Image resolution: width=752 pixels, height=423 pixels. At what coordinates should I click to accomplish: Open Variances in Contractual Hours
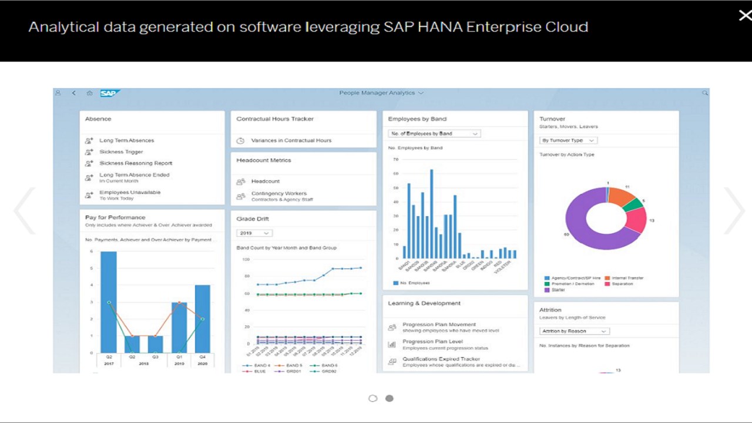(291, 140)
